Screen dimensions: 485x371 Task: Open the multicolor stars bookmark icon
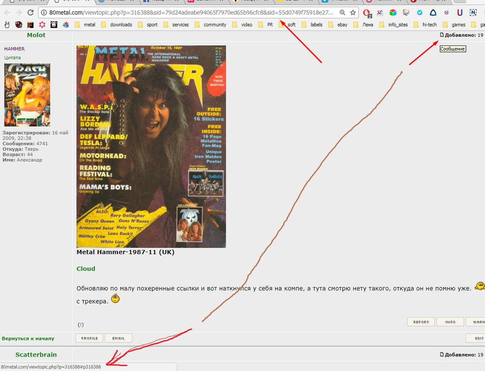(x=65, y=25)
